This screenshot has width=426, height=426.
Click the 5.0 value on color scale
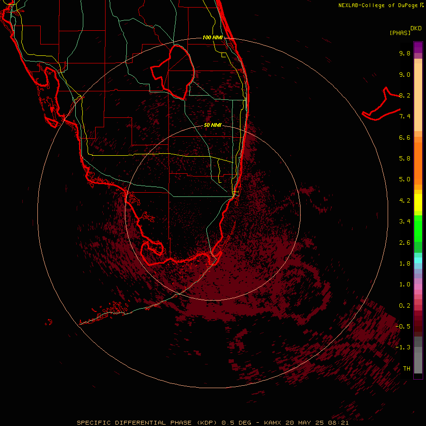coord(405,179)
